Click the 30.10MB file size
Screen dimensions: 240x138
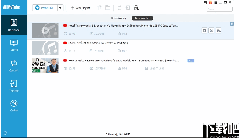pos(99,33)
